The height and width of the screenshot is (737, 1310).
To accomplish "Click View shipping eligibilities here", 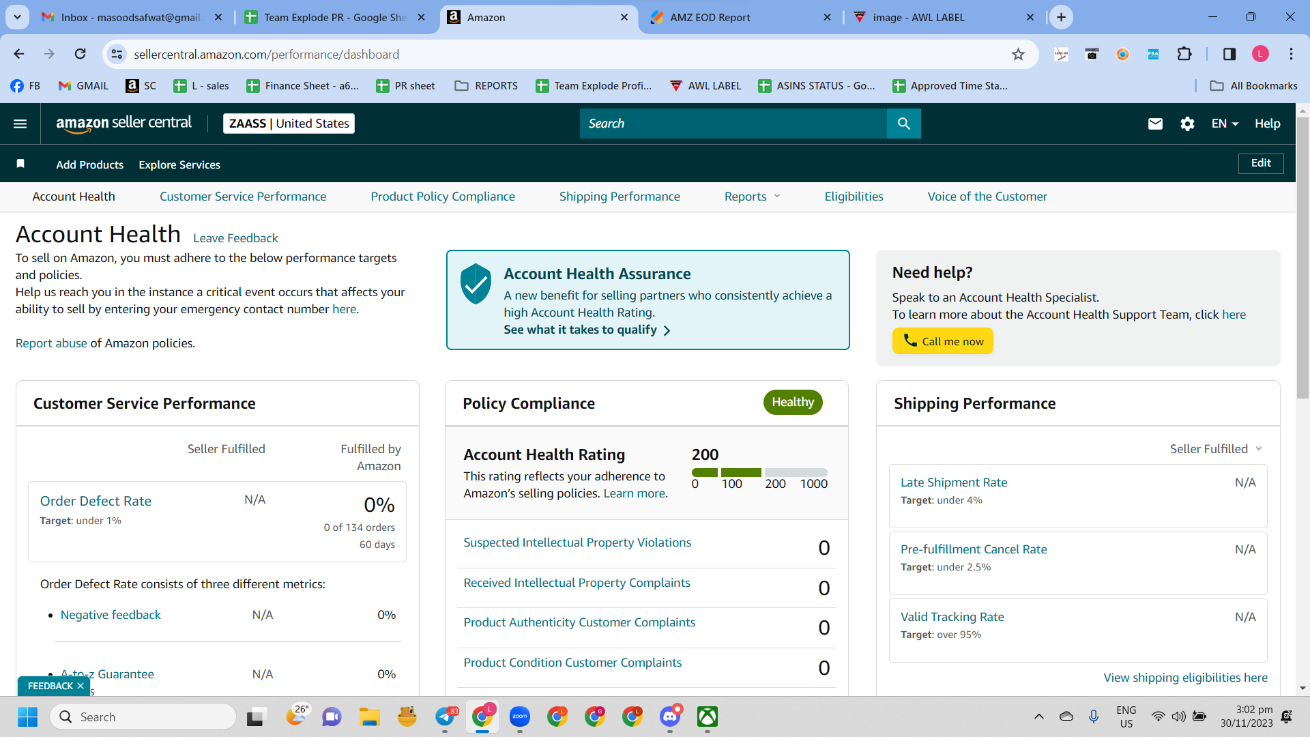I will pyautogui.click(x=1186, y=678).
